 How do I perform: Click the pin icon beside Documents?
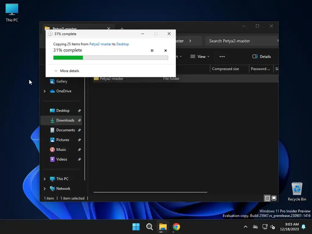[x=80, y=130]
